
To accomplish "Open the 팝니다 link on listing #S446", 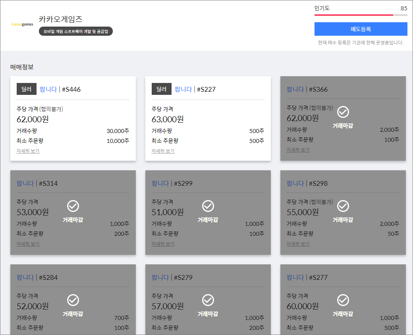I will point(48,89).
